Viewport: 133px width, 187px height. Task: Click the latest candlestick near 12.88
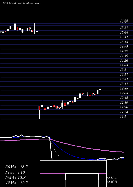100,89
